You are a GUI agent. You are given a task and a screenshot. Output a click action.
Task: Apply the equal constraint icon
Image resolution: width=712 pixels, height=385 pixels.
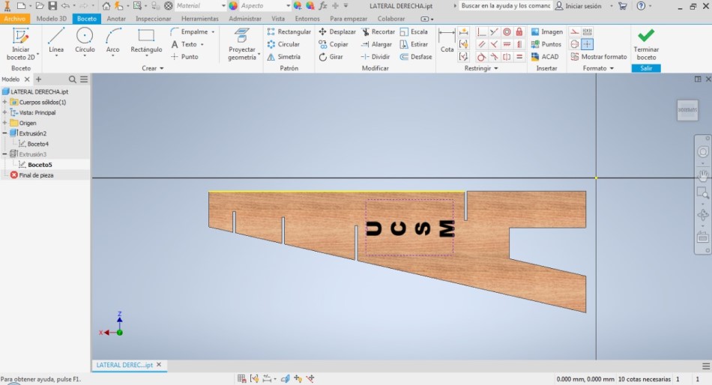[x=519, y=57]
